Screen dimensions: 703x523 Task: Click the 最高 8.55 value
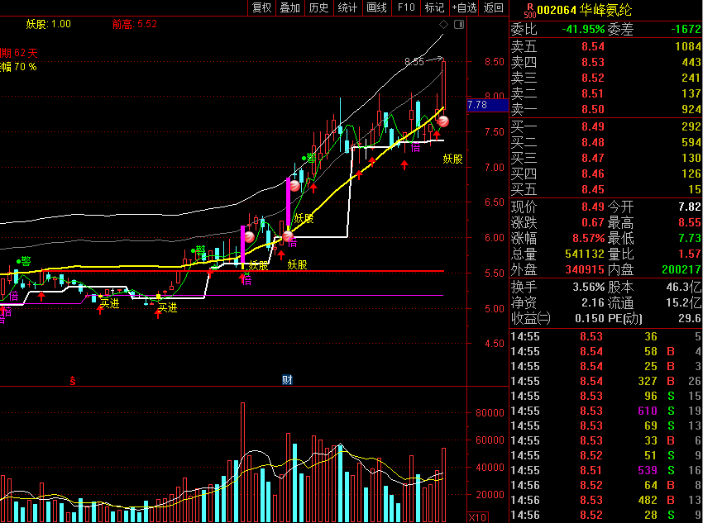[x=690, y=222]
